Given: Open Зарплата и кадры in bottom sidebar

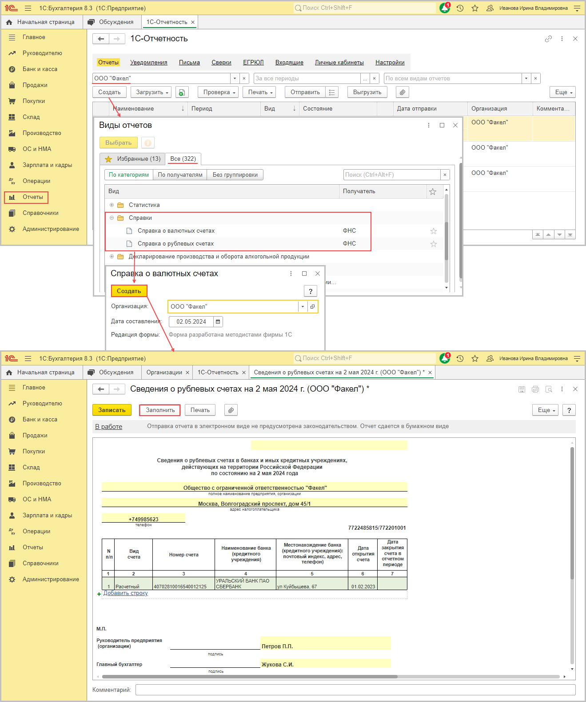Looking at the screenshot, I should 47,516.
